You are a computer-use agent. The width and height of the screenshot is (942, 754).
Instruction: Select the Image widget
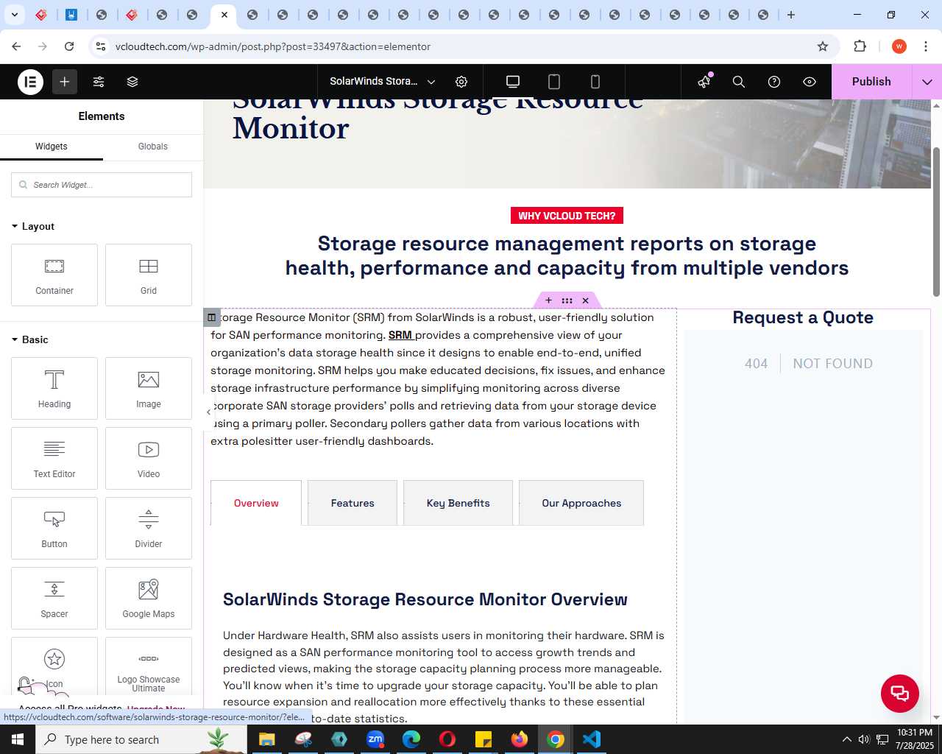click(149, 388)
